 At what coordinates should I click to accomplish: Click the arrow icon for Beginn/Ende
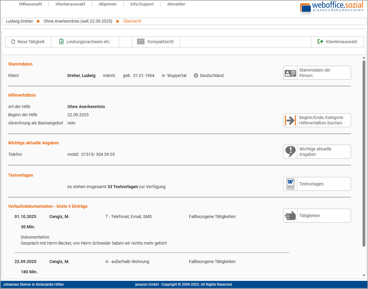coord(290,120)
